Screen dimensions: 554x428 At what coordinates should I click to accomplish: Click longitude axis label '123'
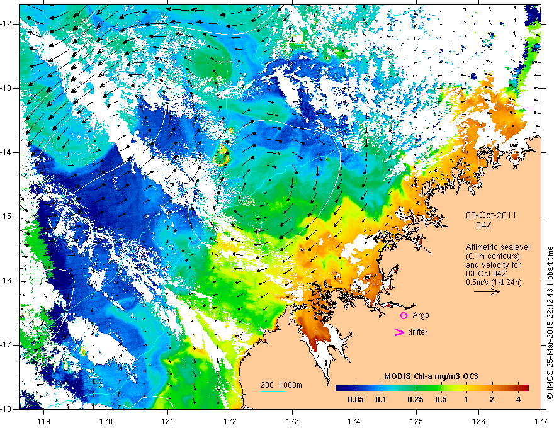click(292, 421)
